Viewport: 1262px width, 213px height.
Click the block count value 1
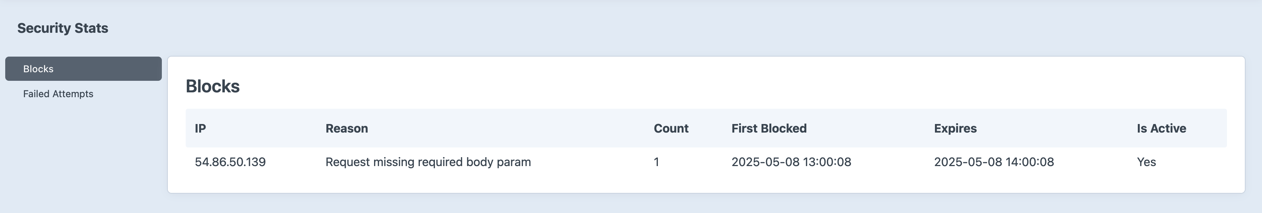tap(656, 162)
